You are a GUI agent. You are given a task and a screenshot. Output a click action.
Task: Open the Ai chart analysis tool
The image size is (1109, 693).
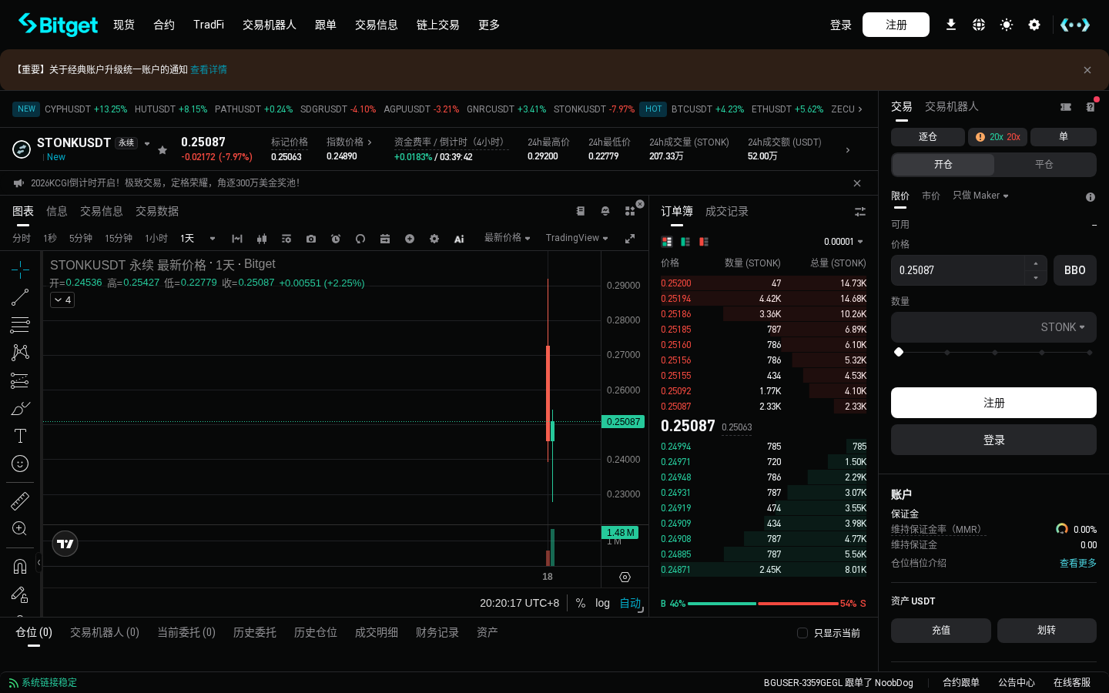coord(459,239)
